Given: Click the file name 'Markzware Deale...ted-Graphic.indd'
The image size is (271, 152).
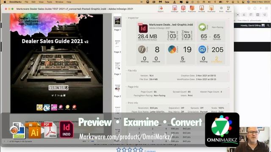Looking at the screenshot, I should (171, 24).
